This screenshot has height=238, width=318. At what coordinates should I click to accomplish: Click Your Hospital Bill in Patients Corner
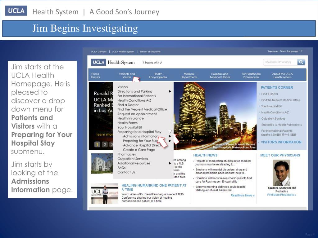[272, 106]
